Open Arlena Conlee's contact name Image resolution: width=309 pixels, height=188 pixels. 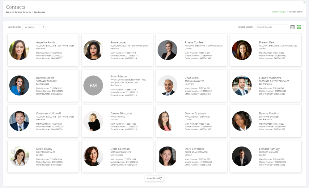[194, 42]
